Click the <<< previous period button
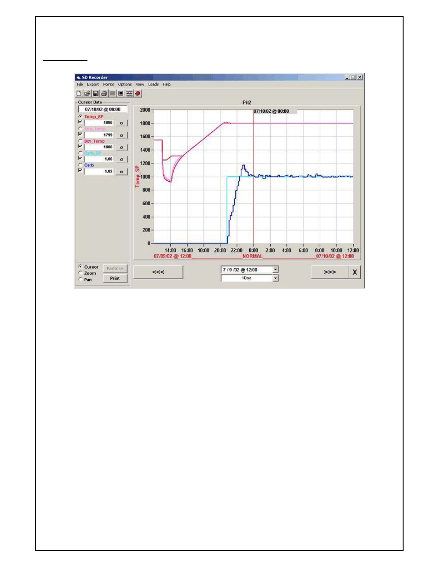 tap(158, 272)
